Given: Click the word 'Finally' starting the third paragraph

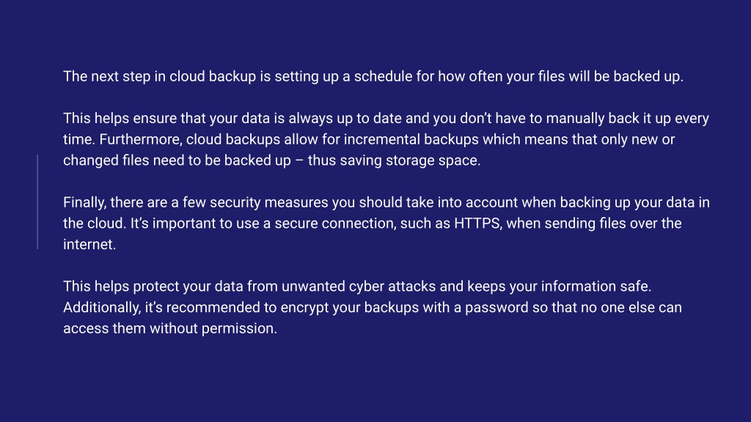Looking at the screenshot, I should coord(85,202).
